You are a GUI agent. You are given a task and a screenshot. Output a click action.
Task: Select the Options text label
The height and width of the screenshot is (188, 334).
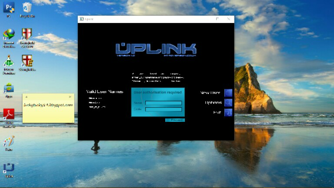coord(213,103)
